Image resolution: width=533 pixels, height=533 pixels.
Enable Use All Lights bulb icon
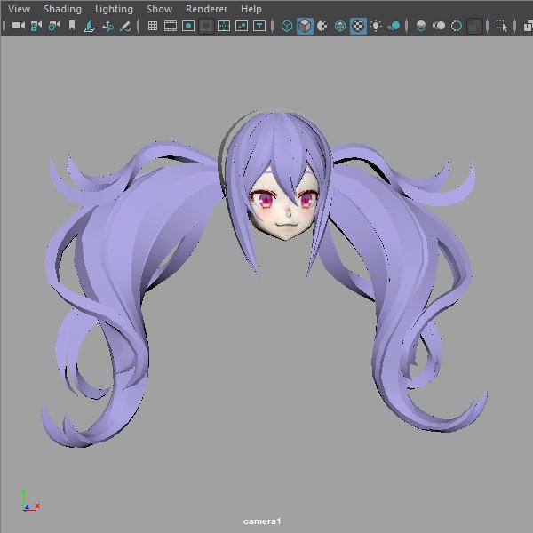pyautogui.click(x=376, y=26)
